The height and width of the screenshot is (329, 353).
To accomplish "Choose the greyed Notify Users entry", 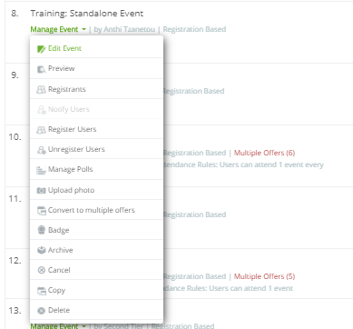I will point(69,109).
